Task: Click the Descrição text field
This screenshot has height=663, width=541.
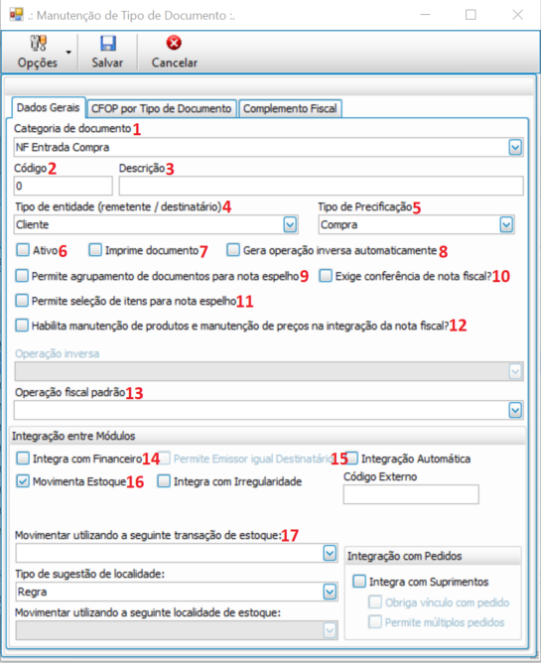Action: [x=321, y=186]
